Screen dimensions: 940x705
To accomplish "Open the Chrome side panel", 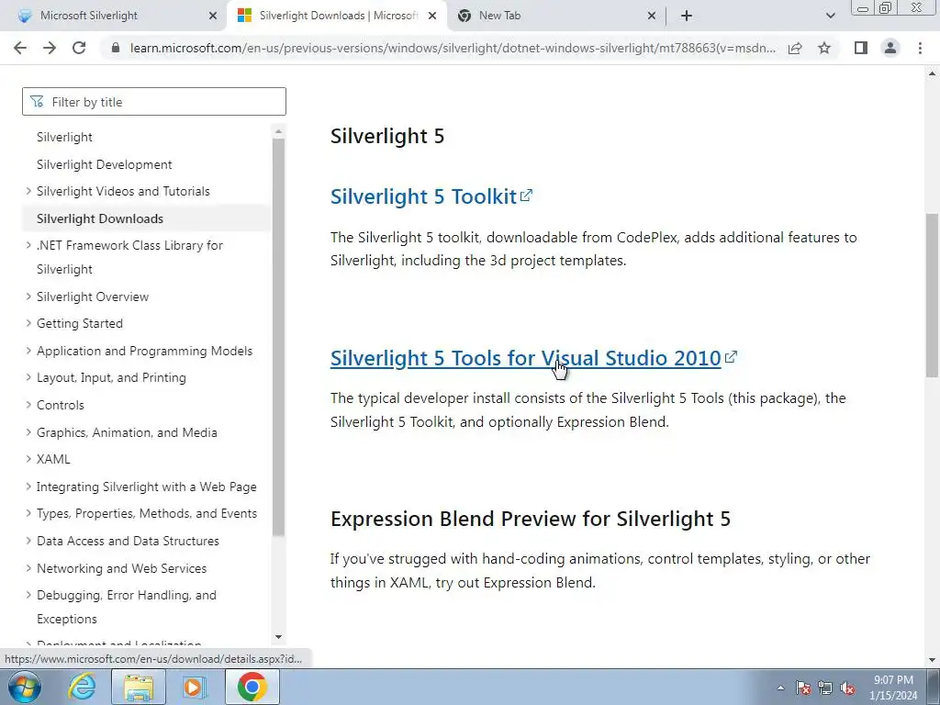I will click(861, 48).
